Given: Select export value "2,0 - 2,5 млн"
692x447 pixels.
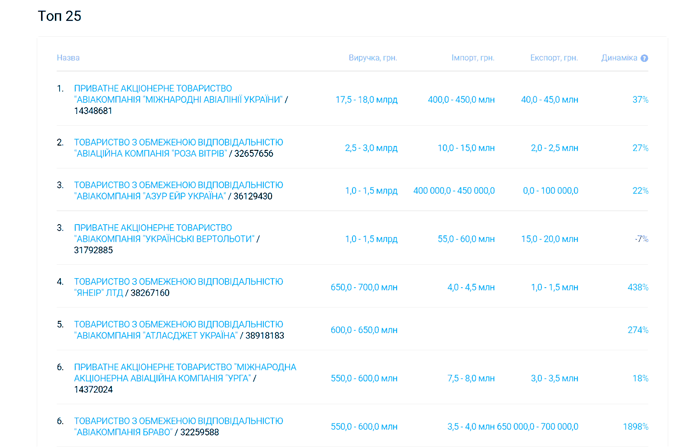Looking at the screenshot, I should [x=554, y=148].
